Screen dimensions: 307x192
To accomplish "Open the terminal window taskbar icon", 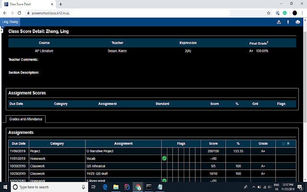I will coord(149,187).
